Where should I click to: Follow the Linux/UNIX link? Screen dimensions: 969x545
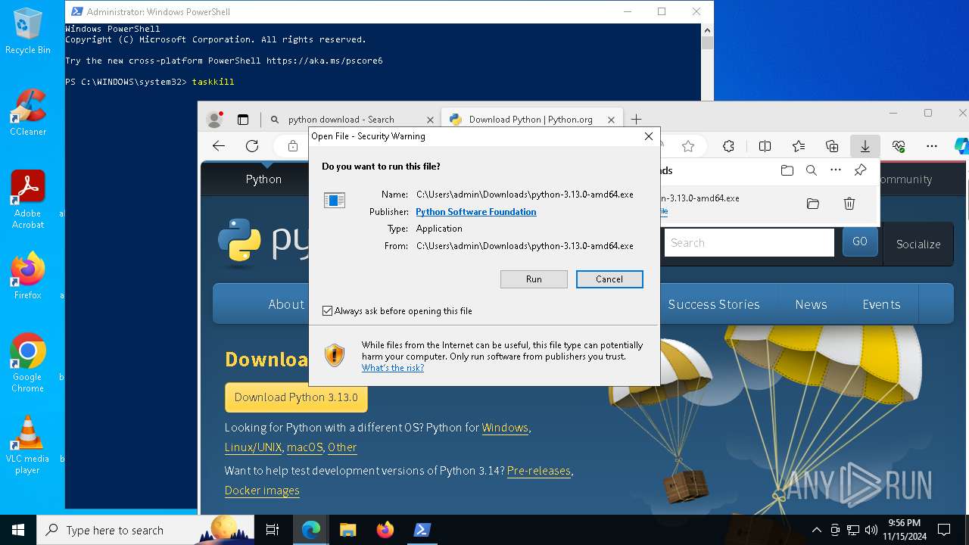coord(254,447)
